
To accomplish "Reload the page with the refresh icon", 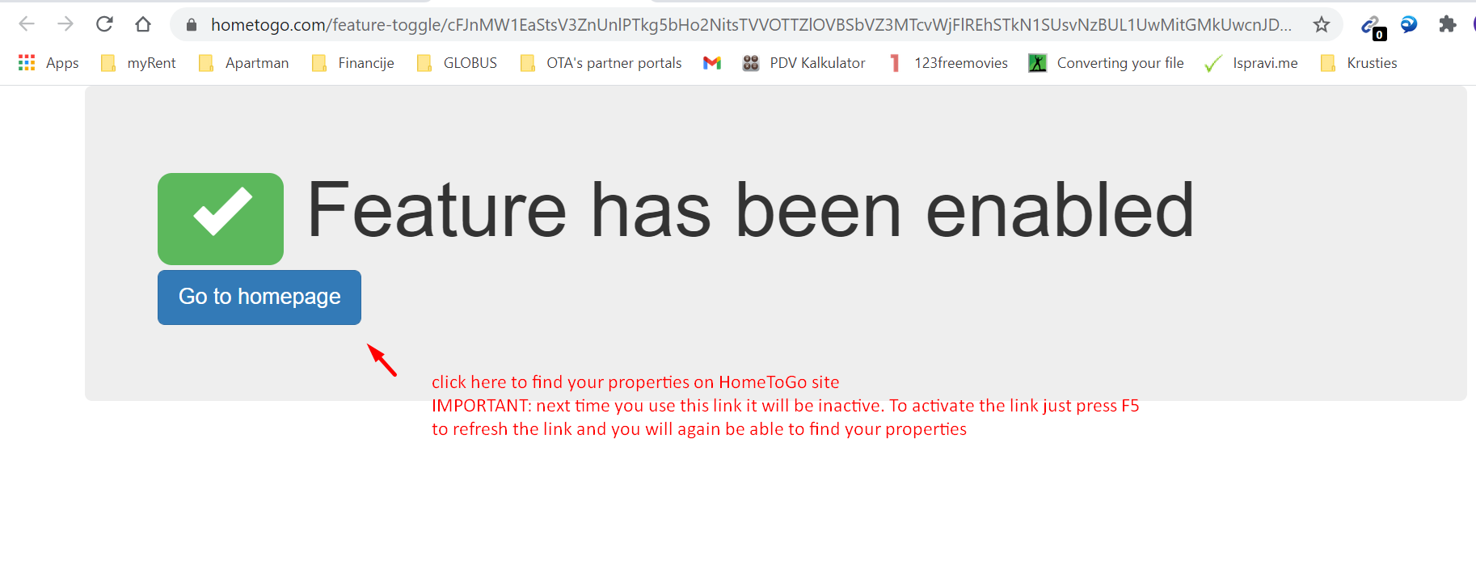I will coord(104,24).
